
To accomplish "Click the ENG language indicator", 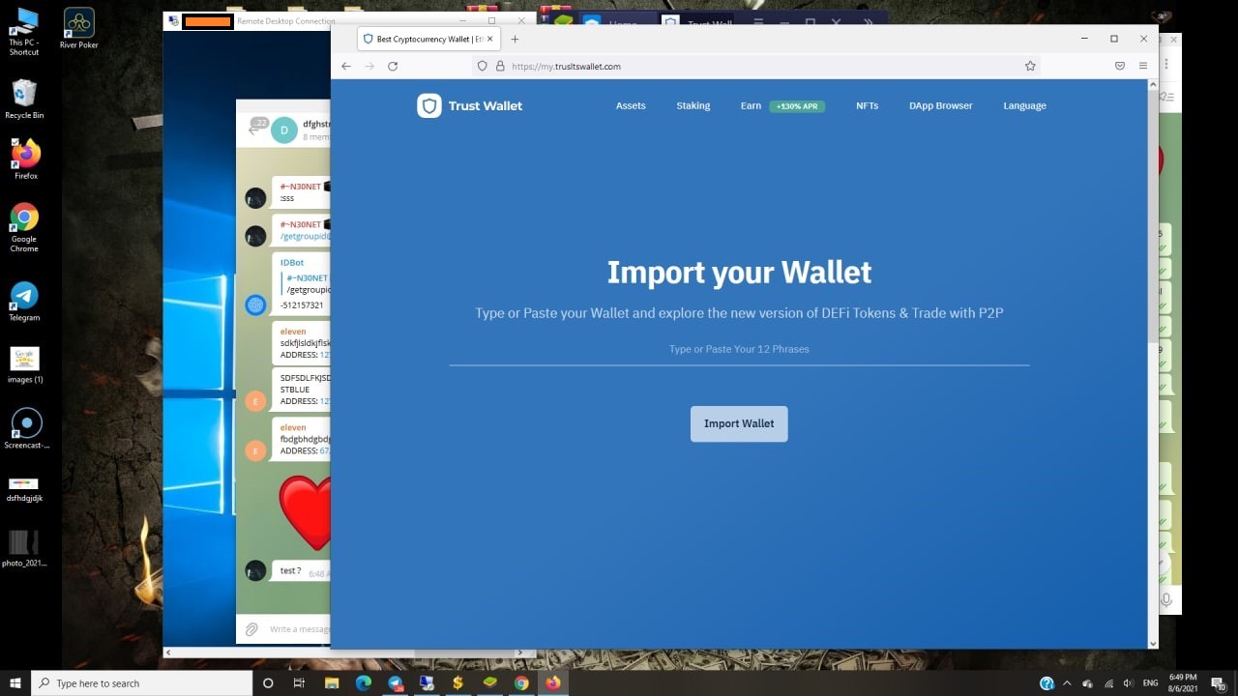I will pyautogui.click(x=1151, y=683).
